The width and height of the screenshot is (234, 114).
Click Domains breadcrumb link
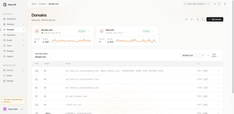click(42, 4)
